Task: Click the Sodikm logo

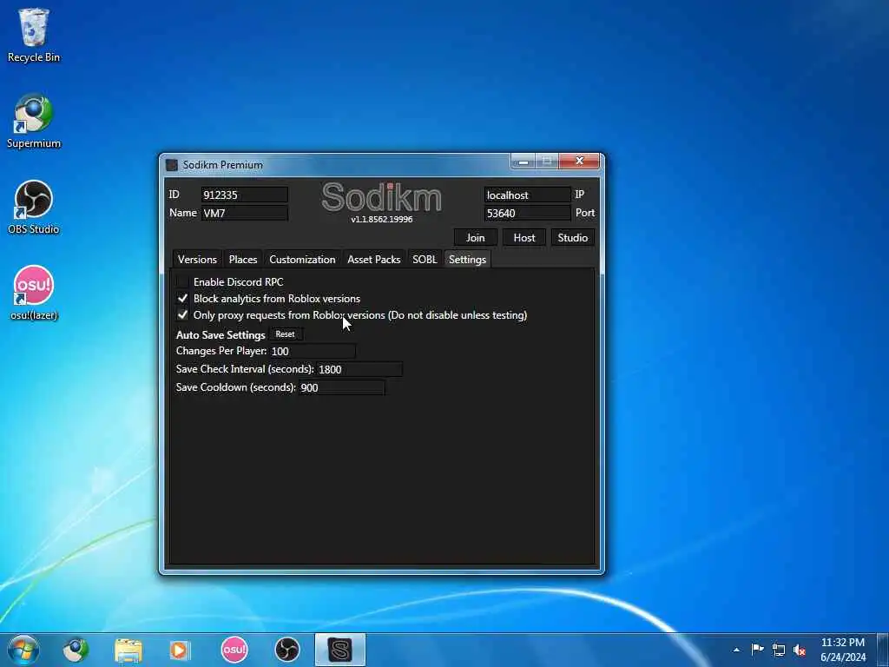Action: point(382,197)
